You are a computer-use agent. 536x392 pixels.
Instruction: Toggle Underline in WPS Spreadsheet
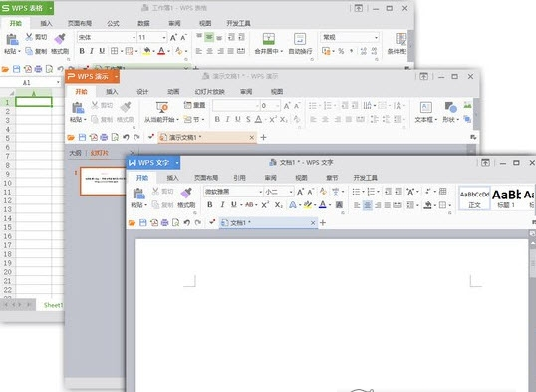pyautogui.click(x=102, y=51)
